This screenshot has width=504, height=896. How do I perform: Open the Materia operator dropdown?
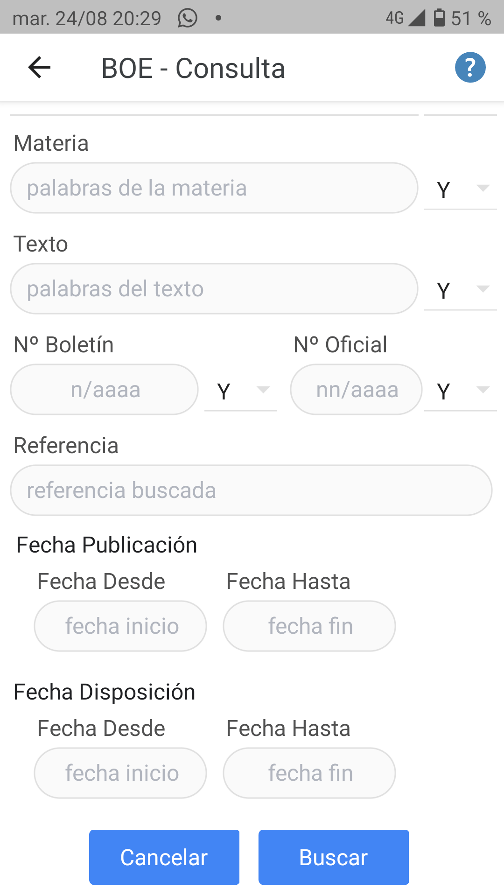[x=460, y=189]
